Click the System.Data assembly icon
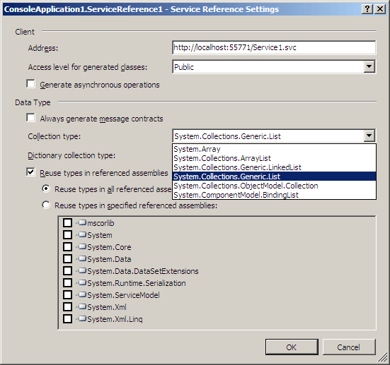This screenshot has height=365, width=390. pyautogui.click(x=82, y=258)
